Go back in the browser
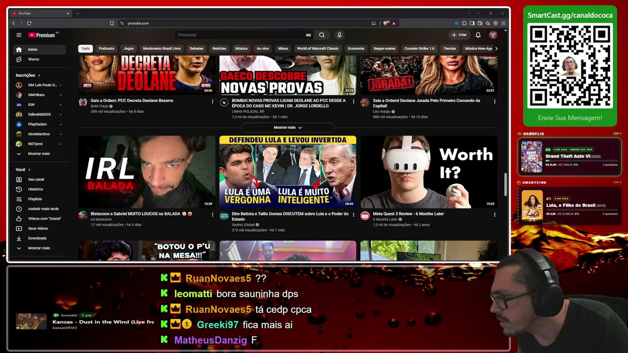Viewport: 628px width, 353px height. click(x=13, y=23)
